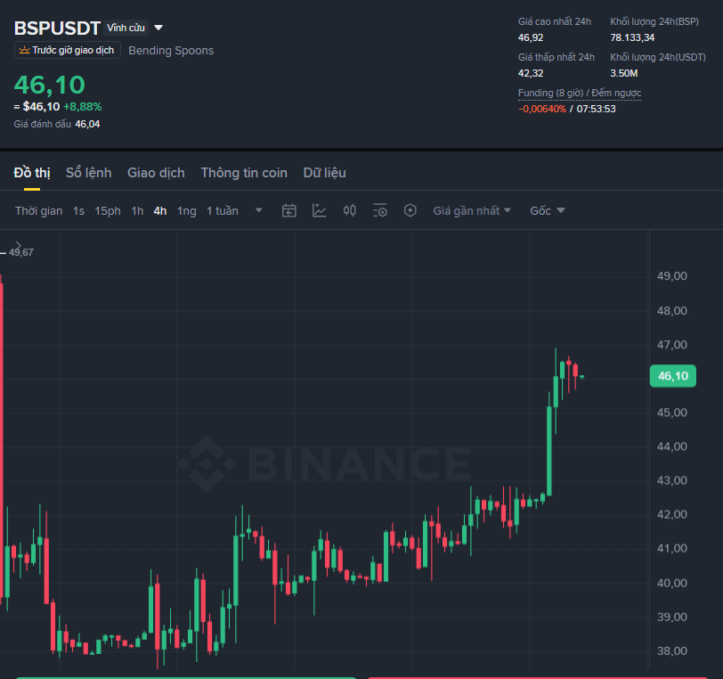The height and width of the screenshot is (679, 723).
Task: Open the Gốc chart source dropdown
Action: [548, 211]
